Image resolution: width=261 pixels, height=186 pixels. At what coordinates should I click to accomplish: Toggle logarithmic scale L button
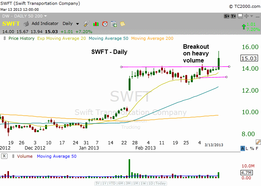[x=247, y=148]
